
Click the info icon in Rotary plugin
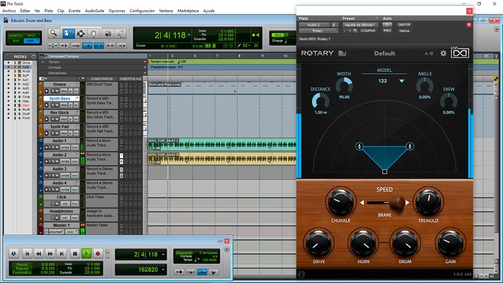pyautogui.click(x=301, y=275)
